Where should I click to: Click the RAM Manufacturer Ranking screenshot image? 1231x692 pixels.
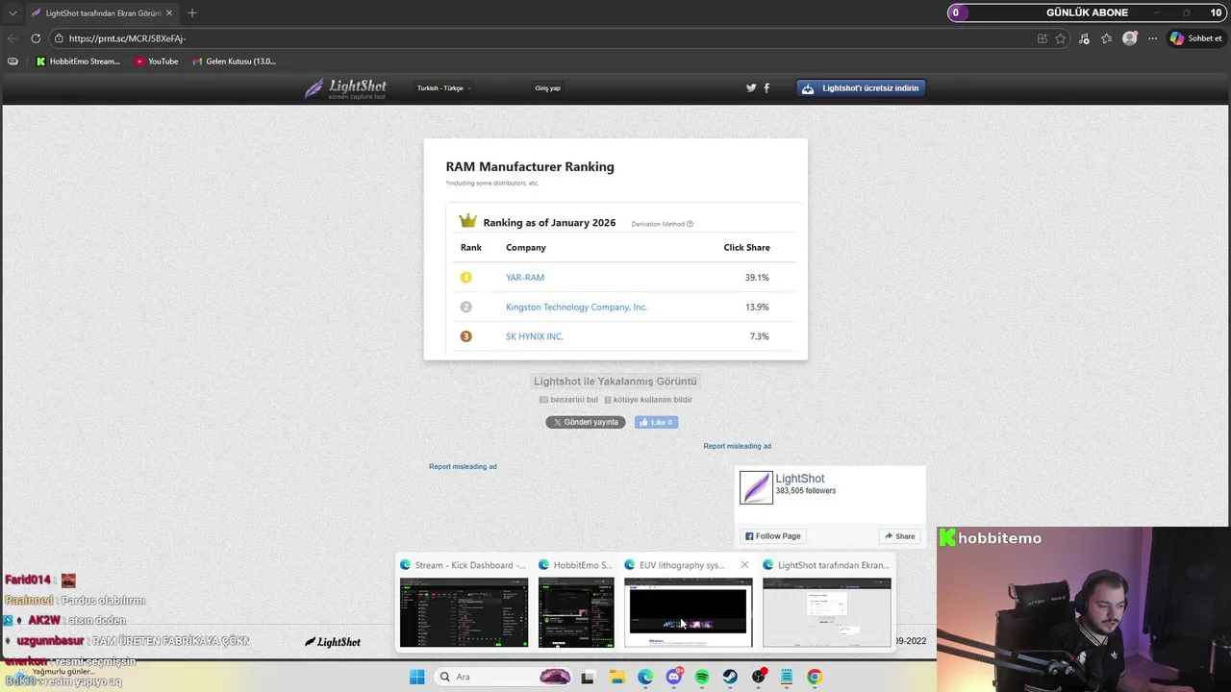click(615, 250)
